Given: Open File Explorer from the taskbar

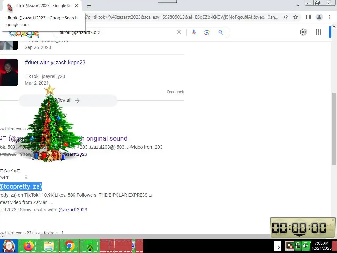Looking at the screenshot, I should (49, 246).
